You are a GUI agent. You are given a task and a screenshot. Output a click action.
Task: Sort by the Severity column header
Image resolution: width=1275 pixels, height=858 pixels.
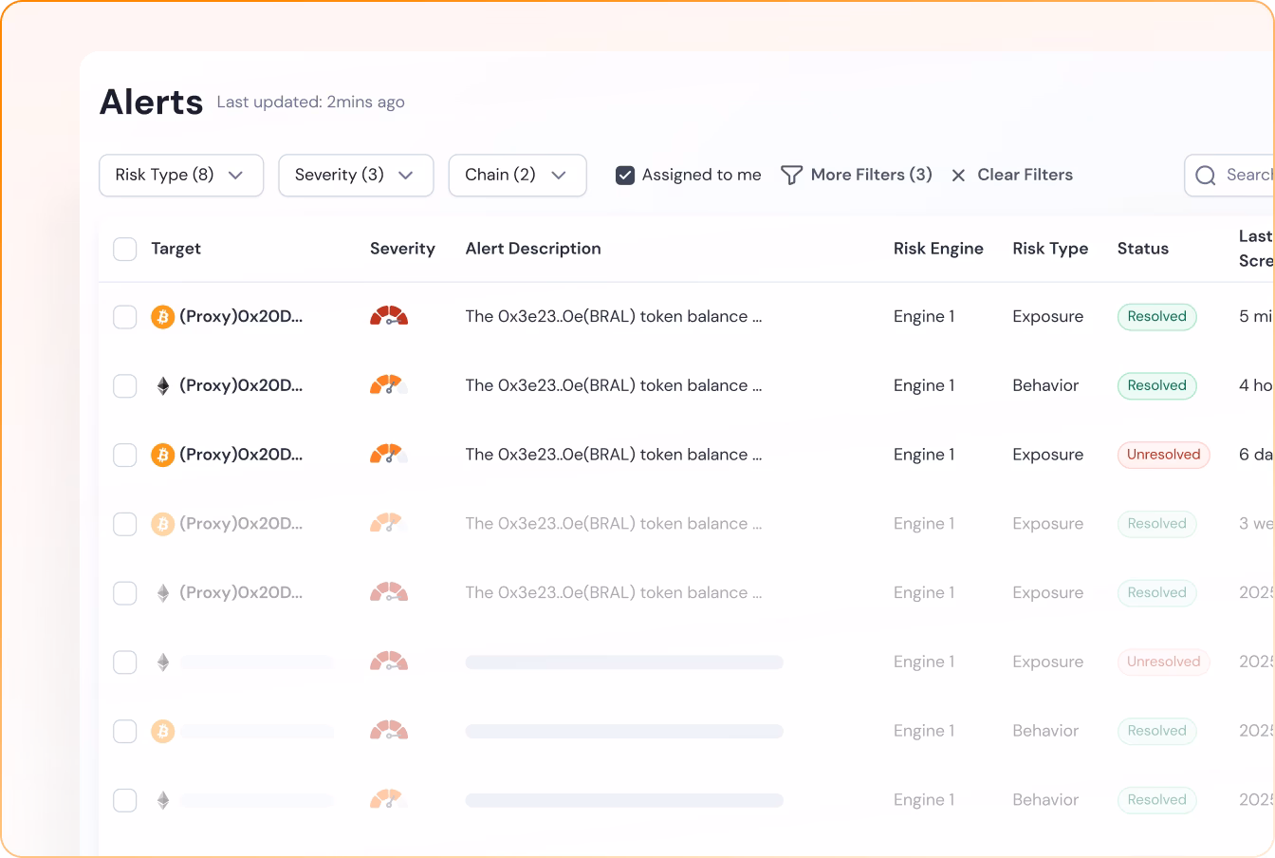[x=402, y=249]
